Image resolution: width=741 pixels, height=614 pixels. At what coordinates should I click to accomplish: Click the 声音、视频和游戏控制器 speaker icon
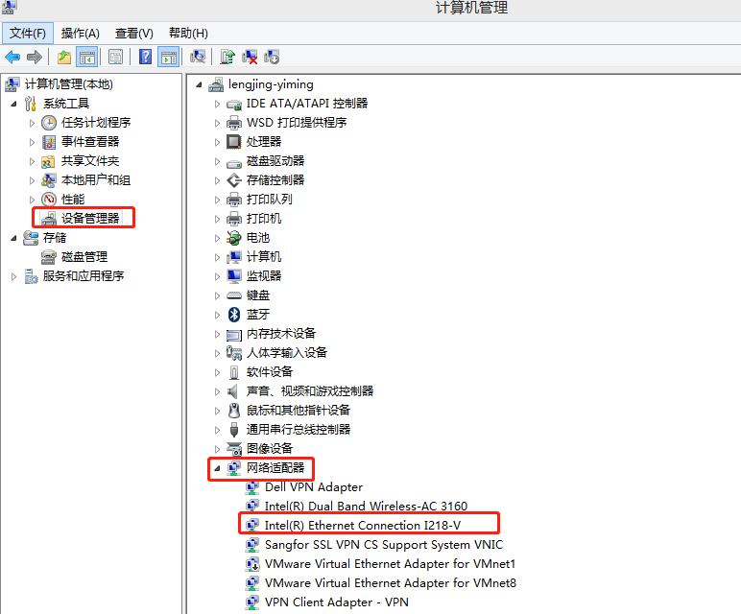(233, 391)
